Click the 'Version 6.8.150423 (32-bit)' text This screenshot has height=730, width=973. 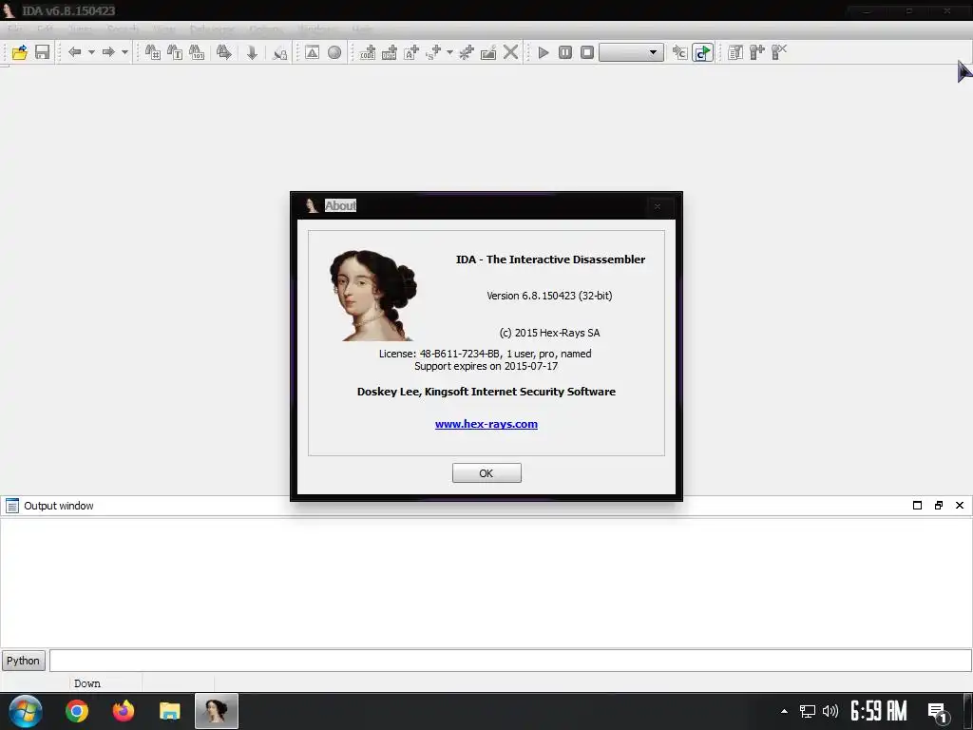point(549,296)
